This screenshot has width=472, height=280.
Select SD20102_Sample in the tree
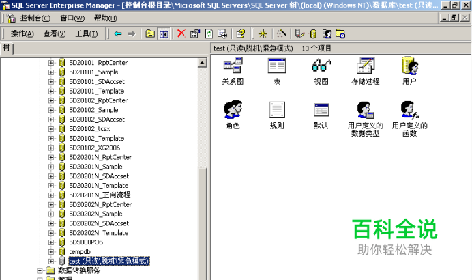(93, 110)
